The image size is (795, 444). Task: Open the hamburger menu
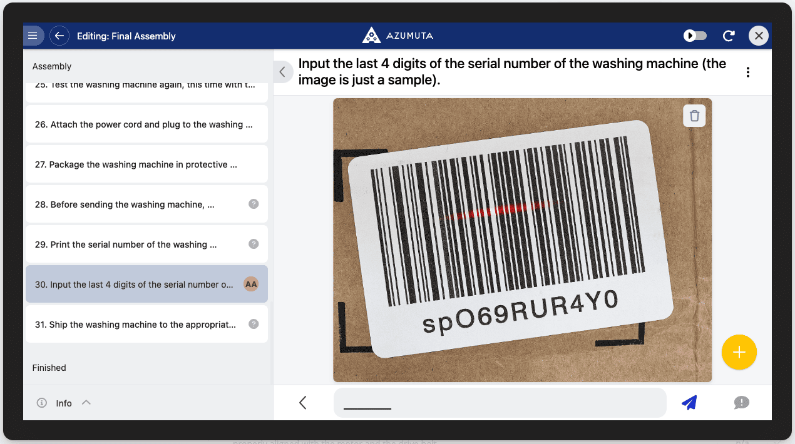[x=33, y=36]
